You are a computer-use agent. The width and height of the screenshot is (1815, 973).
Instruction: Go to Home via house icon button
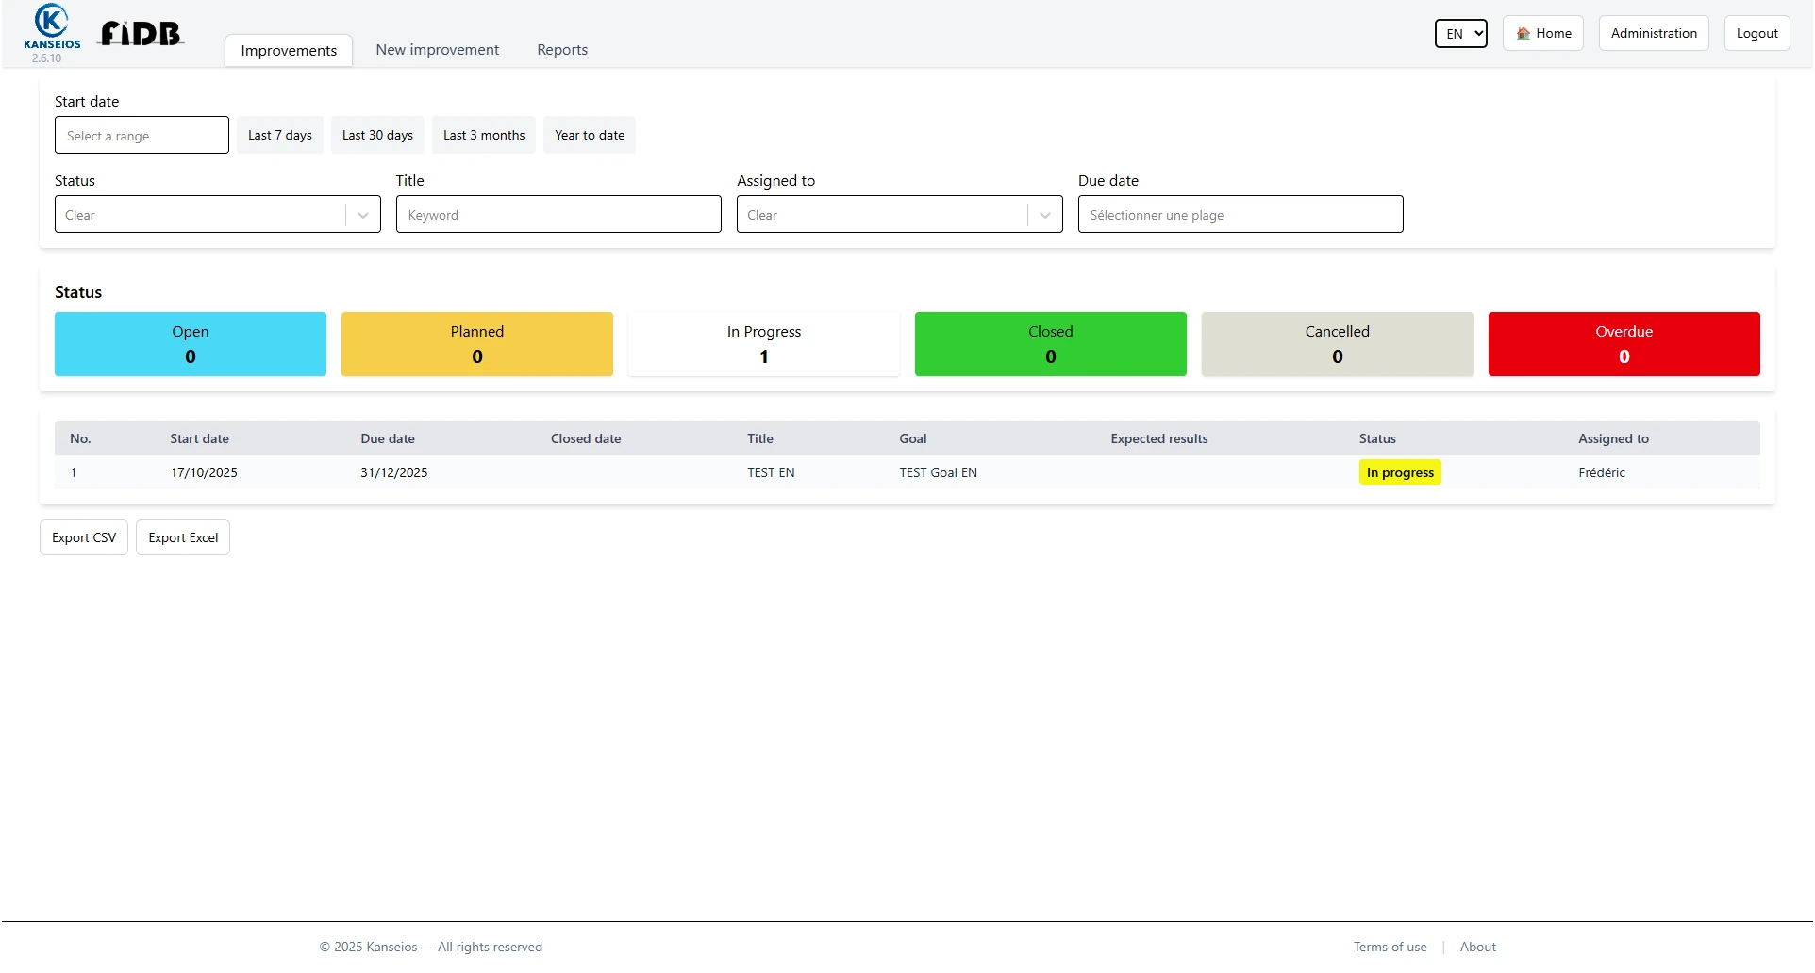pos(1542,33)
